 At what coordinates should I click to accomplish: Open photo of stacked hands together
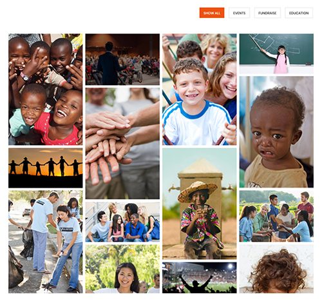122,143
